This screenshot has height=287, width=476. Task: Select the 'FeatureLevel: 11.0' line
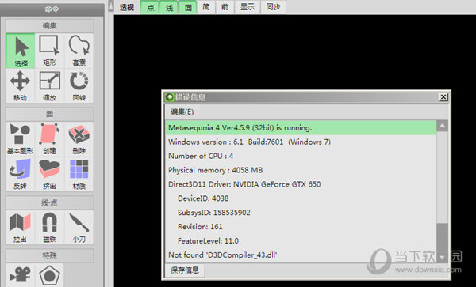coord(301,240)
